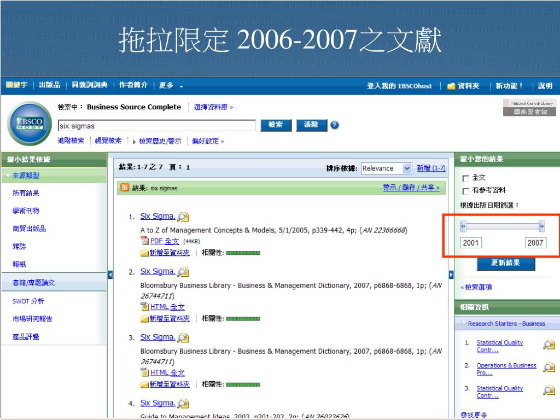The image size is (560, 420).
Task: Open PDF 全文 link in result 1
Action: tap(165, 241)
